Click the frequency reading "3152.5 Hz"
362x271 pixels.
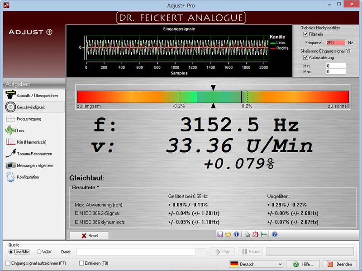pos(239,125)
